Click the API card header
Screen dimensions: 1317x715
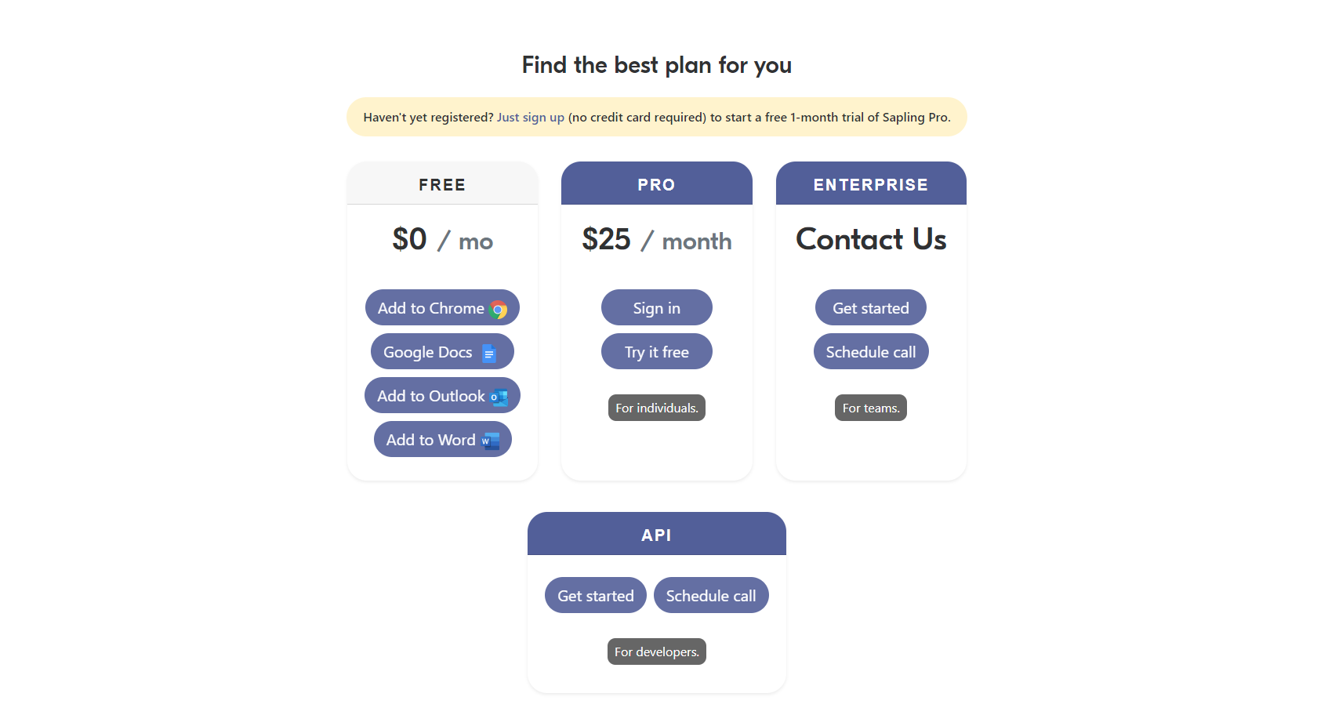(657, 534)
